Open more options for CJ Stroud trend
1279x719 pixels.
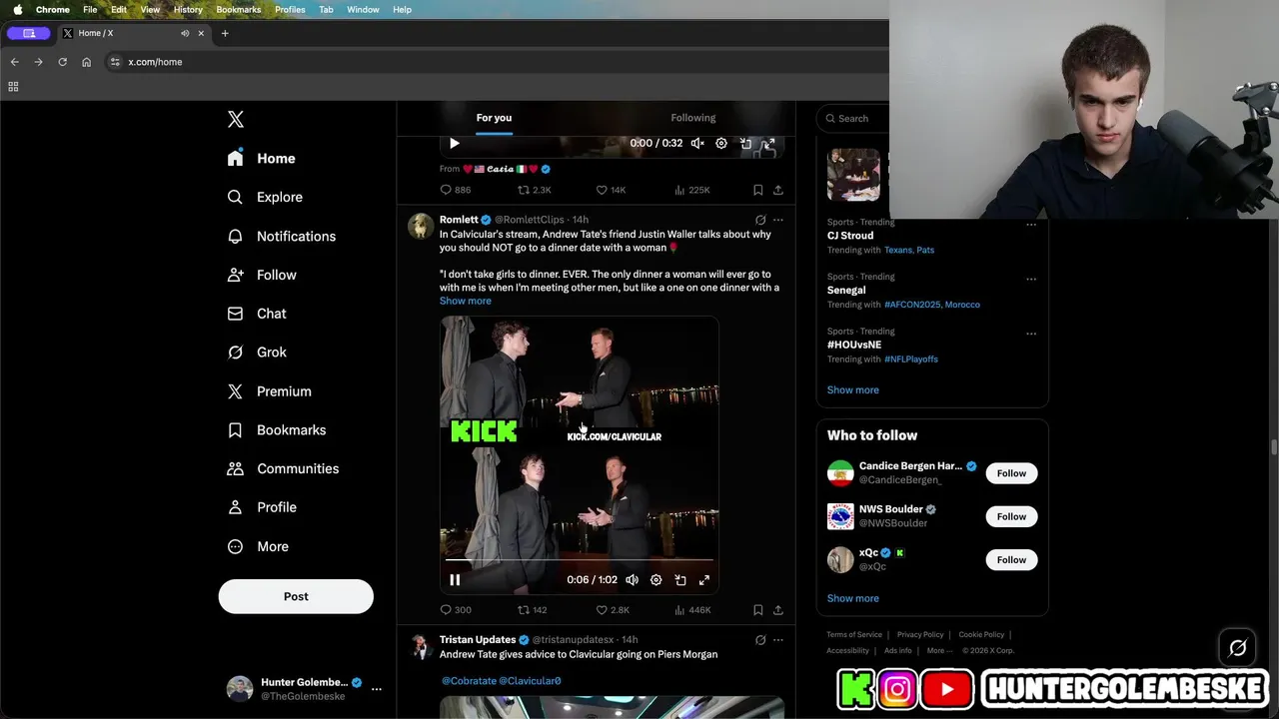(x=1031, y=225)
